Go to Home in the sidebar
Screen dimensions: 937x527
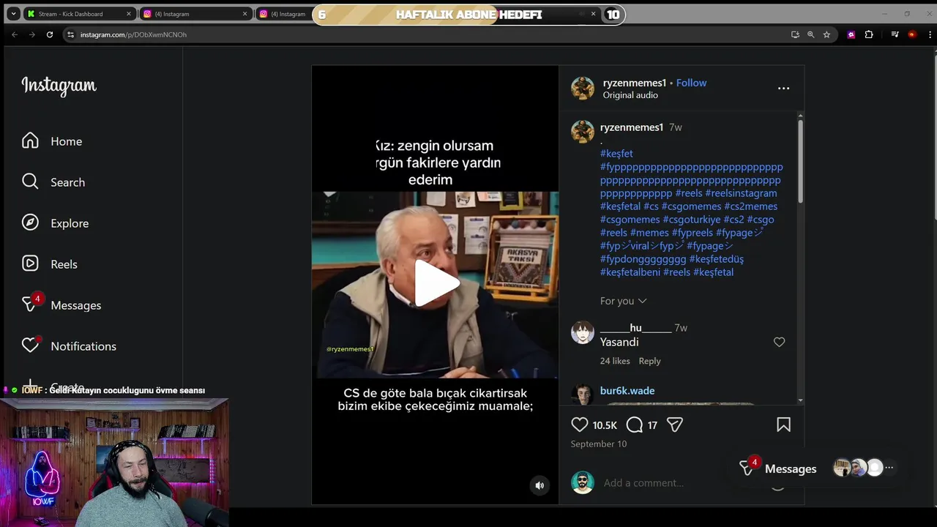(x=51, y=141)
